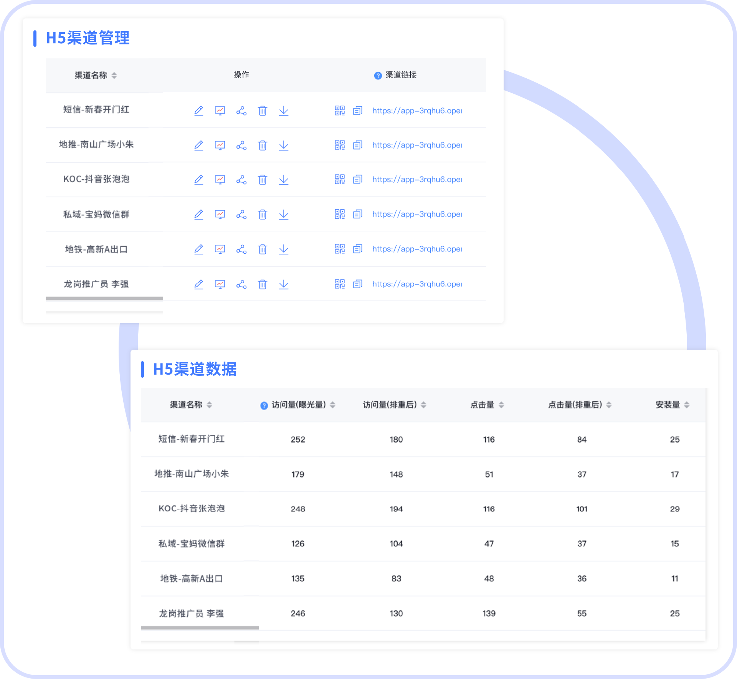Sort data table by 访问量(排重后)
Screen dimensions: 737x679
point(423,405)
